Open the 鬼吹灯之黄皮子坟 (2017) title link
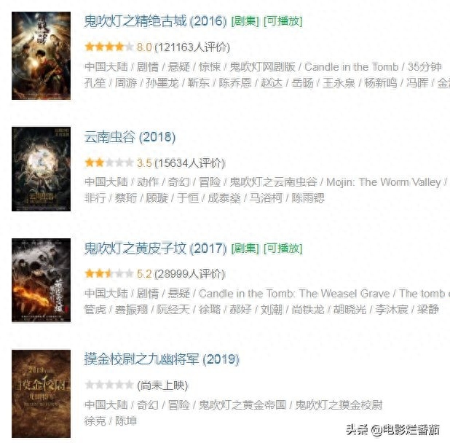 pyautogui.click(x=155, y=249)
